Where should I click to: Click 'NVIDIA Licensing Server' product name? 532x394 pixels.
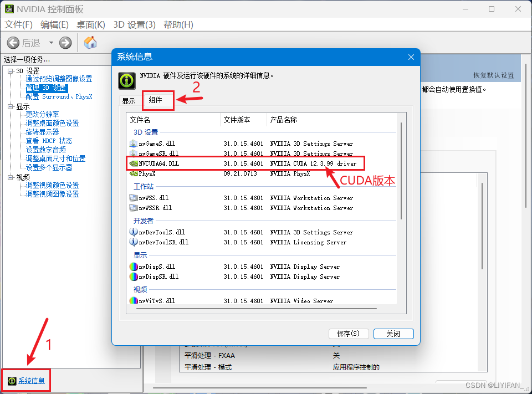point(308,242)
